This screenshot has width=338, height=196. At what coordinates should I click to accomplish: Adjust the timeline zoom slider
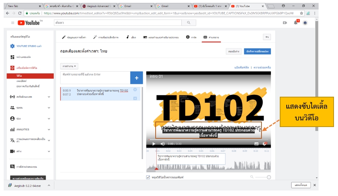(269, 177)
